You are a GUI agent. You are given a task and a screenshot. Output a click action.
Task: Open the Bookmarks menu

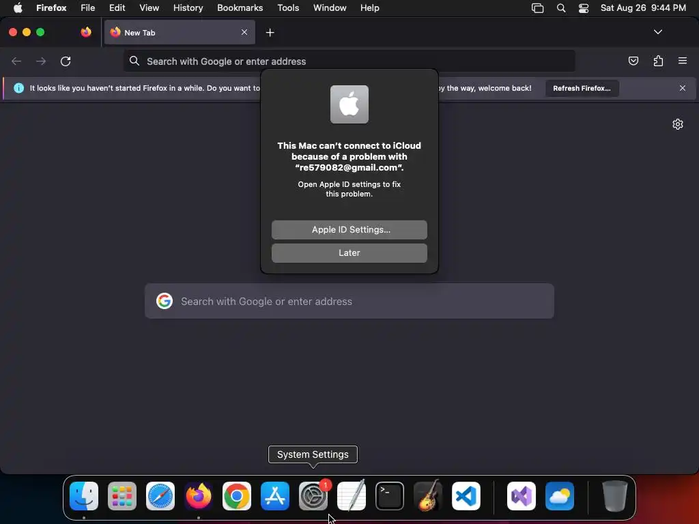click(x=240, y=8)
